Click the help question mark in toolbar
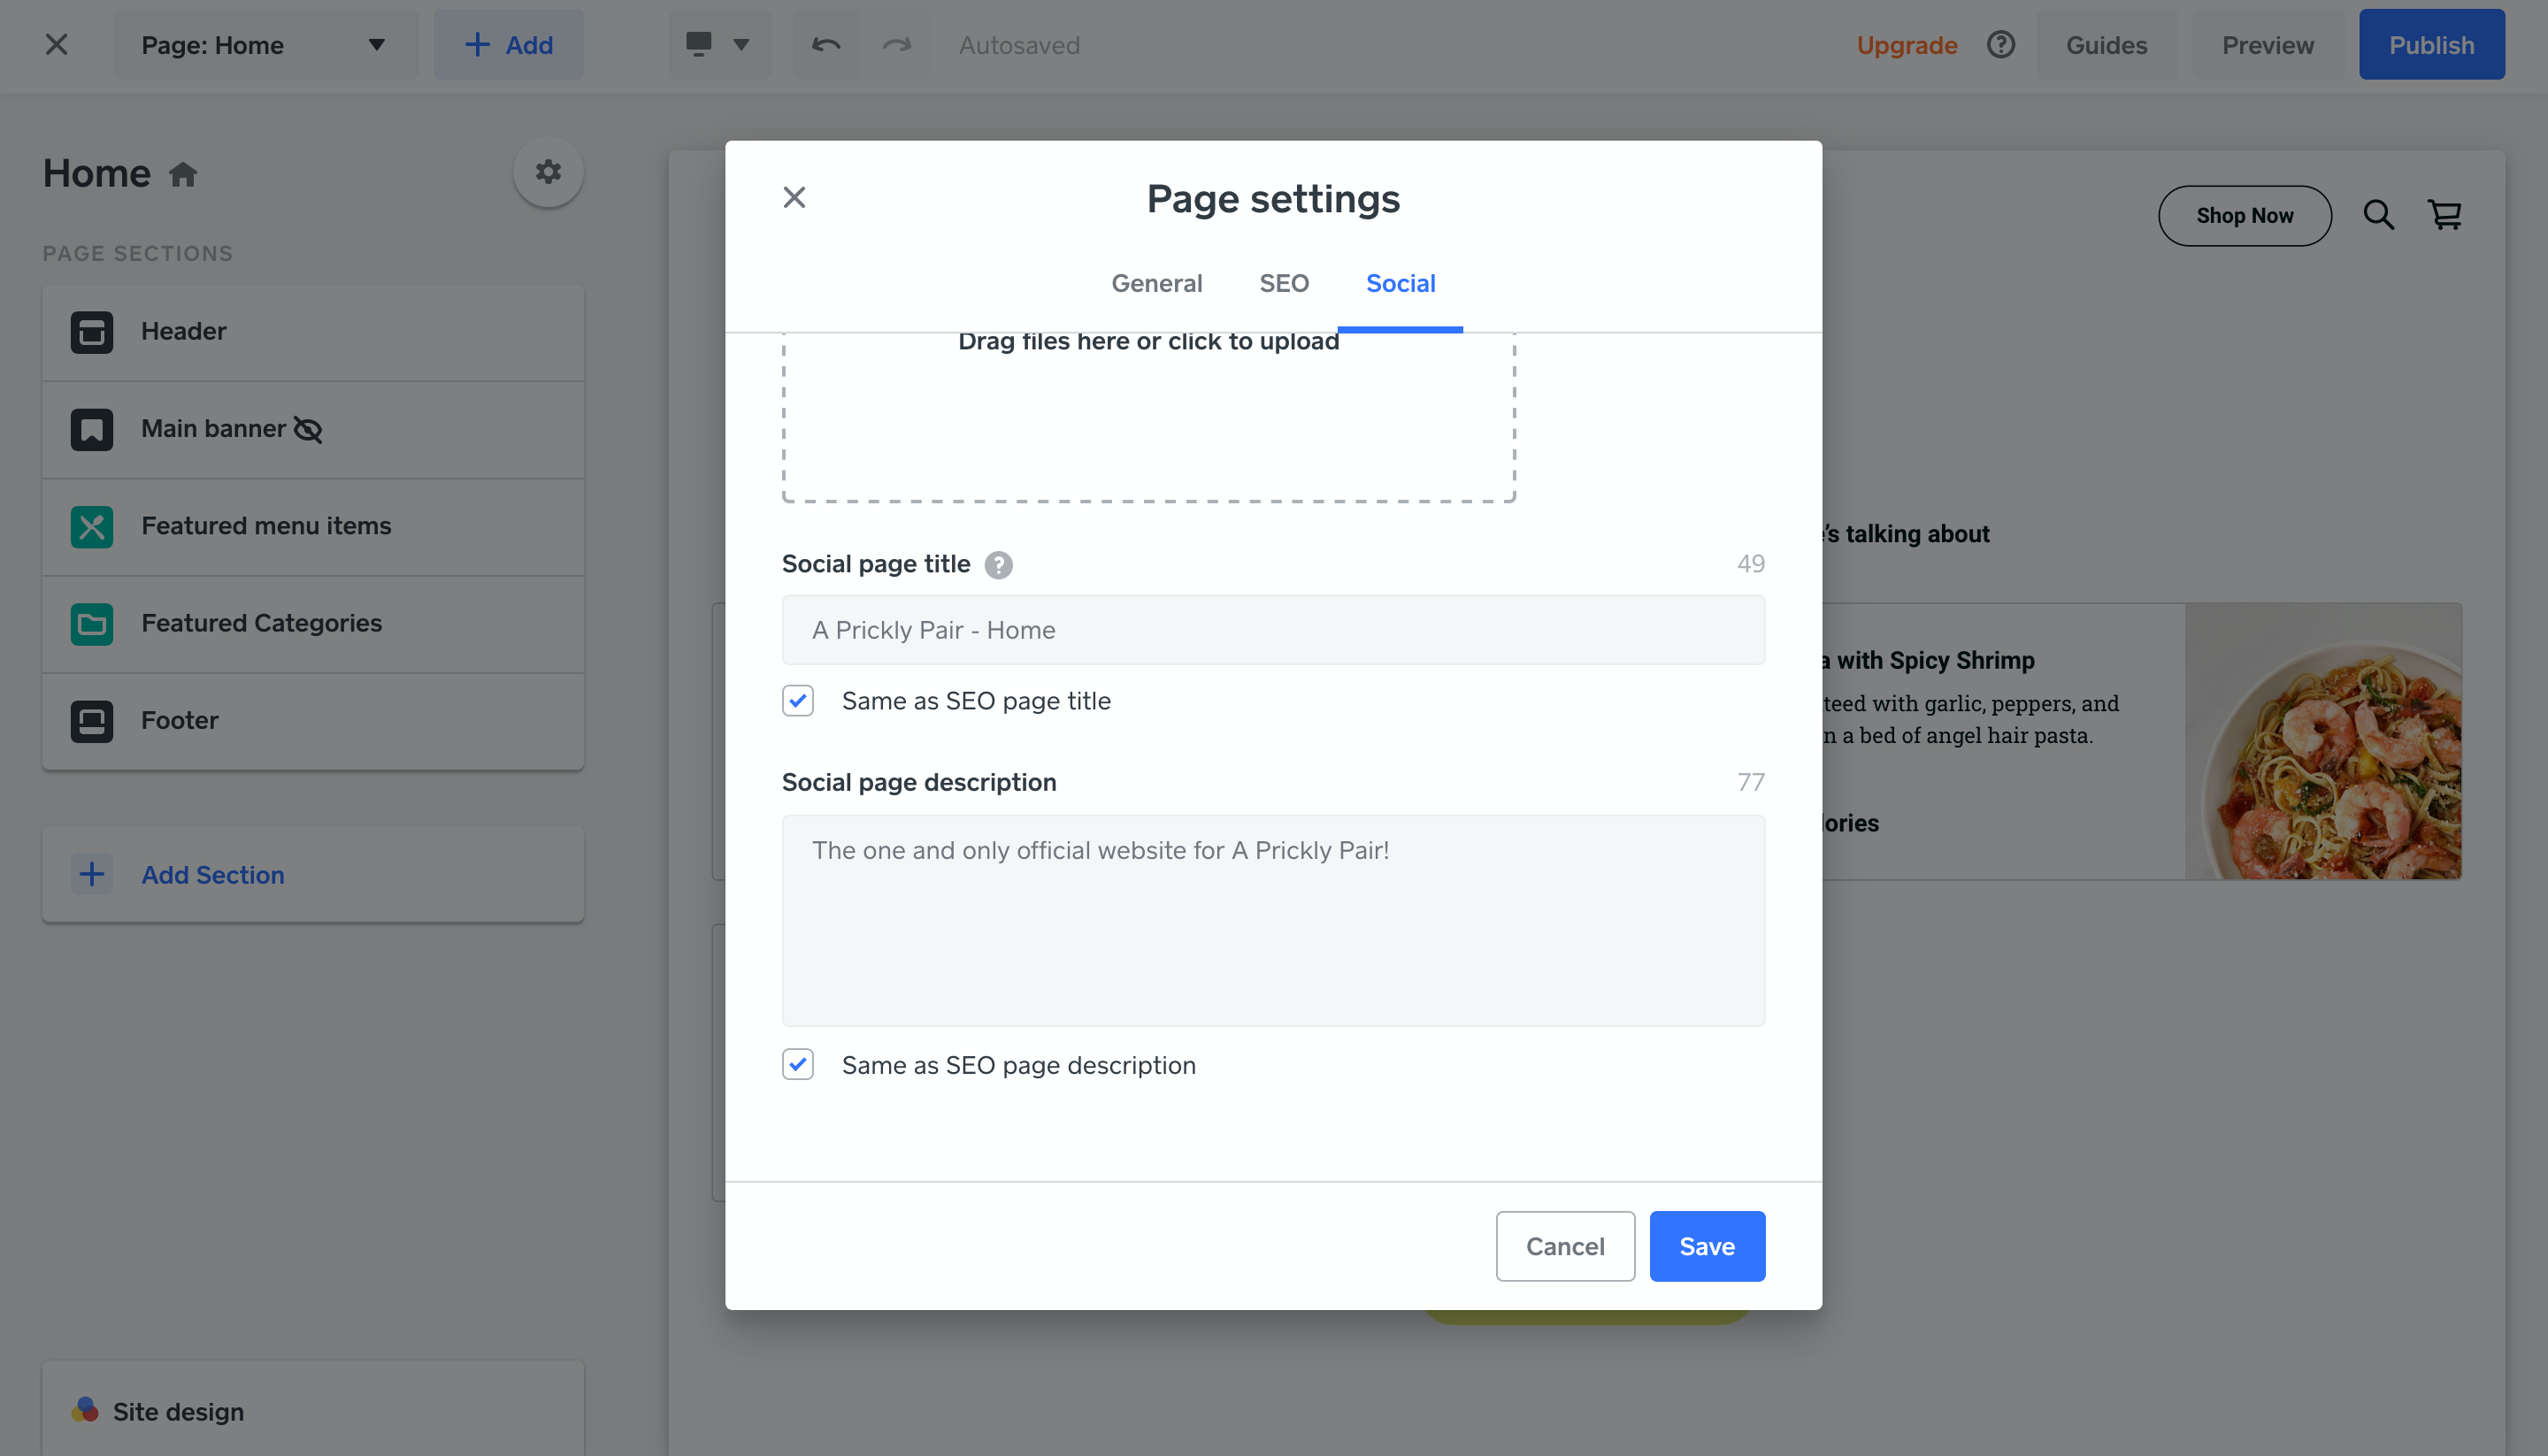The height and width of the screenshot is (1456, 2548). click(2000, 45)
